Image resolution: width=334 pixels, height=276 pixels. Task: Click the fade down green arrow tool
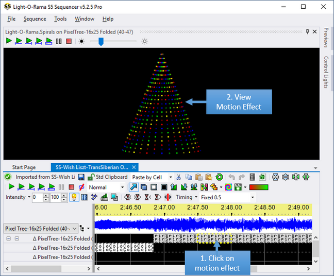pos(184,187)
